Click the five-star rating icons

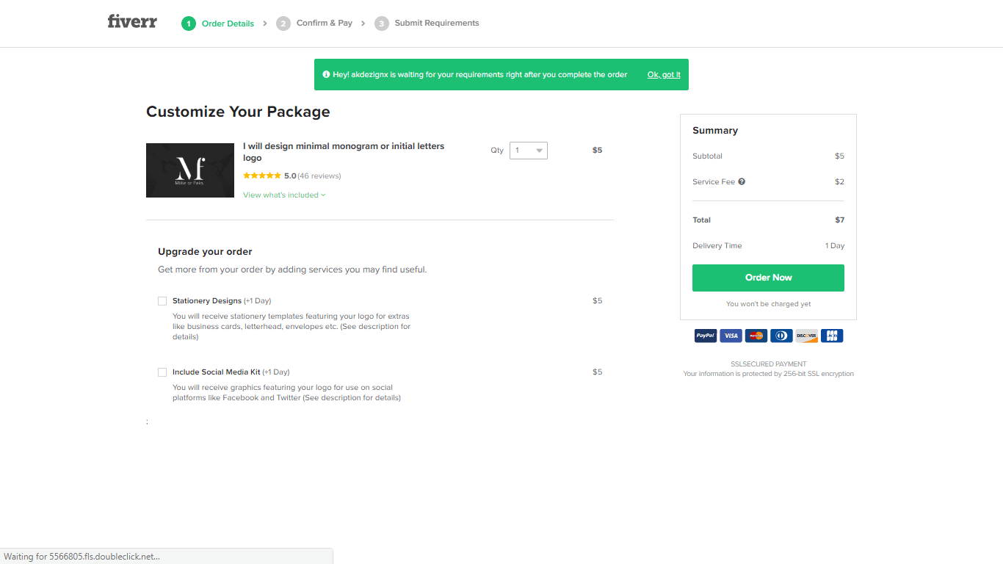(262, 176)
